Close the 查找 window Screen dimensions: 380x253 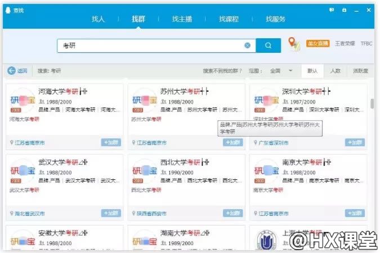pyautogui.click(x=369, y=10)
